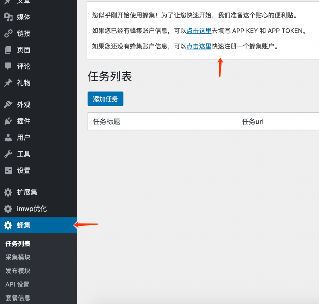Select the imwp优化 gear icon
The height and width of the screenshot is (304, 319).
point(8,209)
